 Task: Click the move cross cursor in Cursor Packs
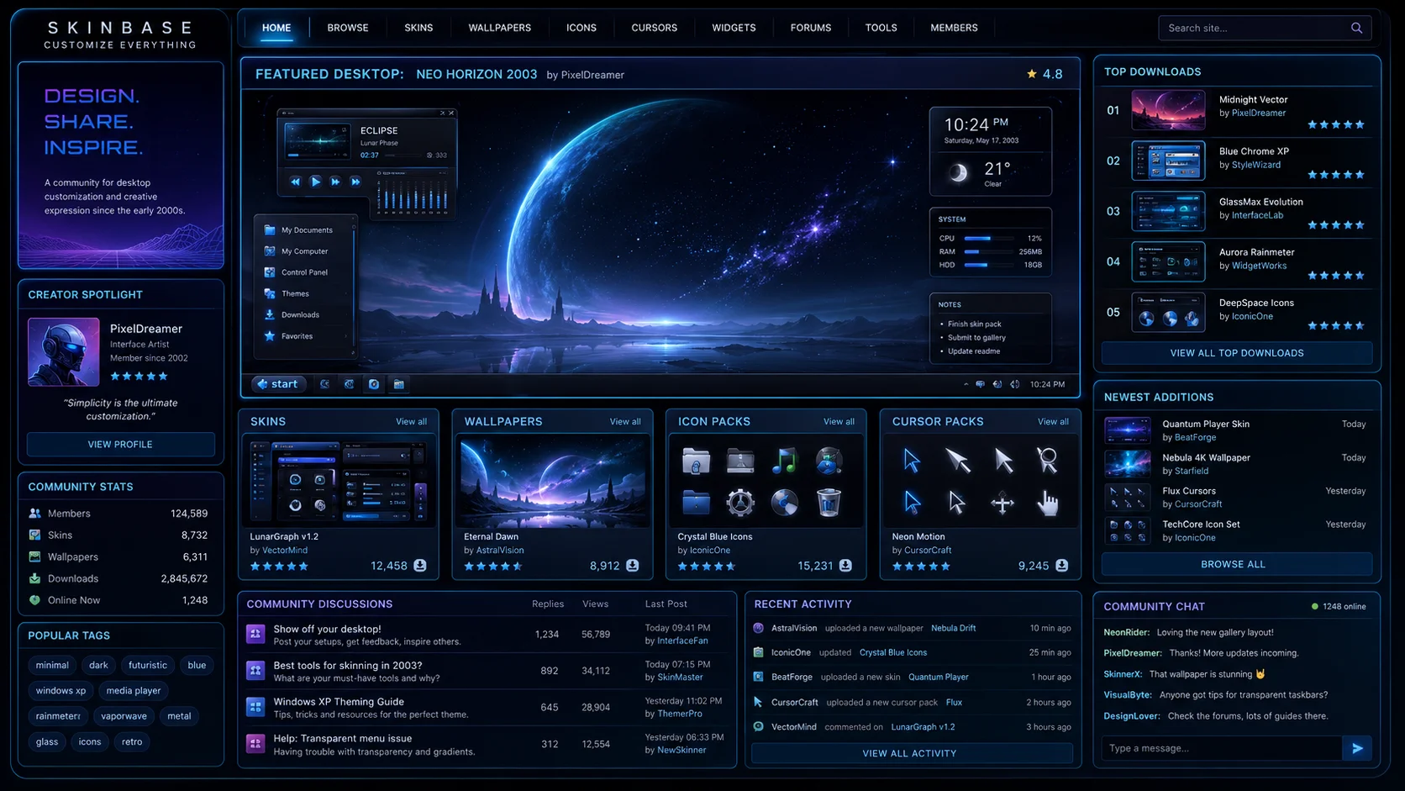pyautogui.click(x=1002, y=504)
